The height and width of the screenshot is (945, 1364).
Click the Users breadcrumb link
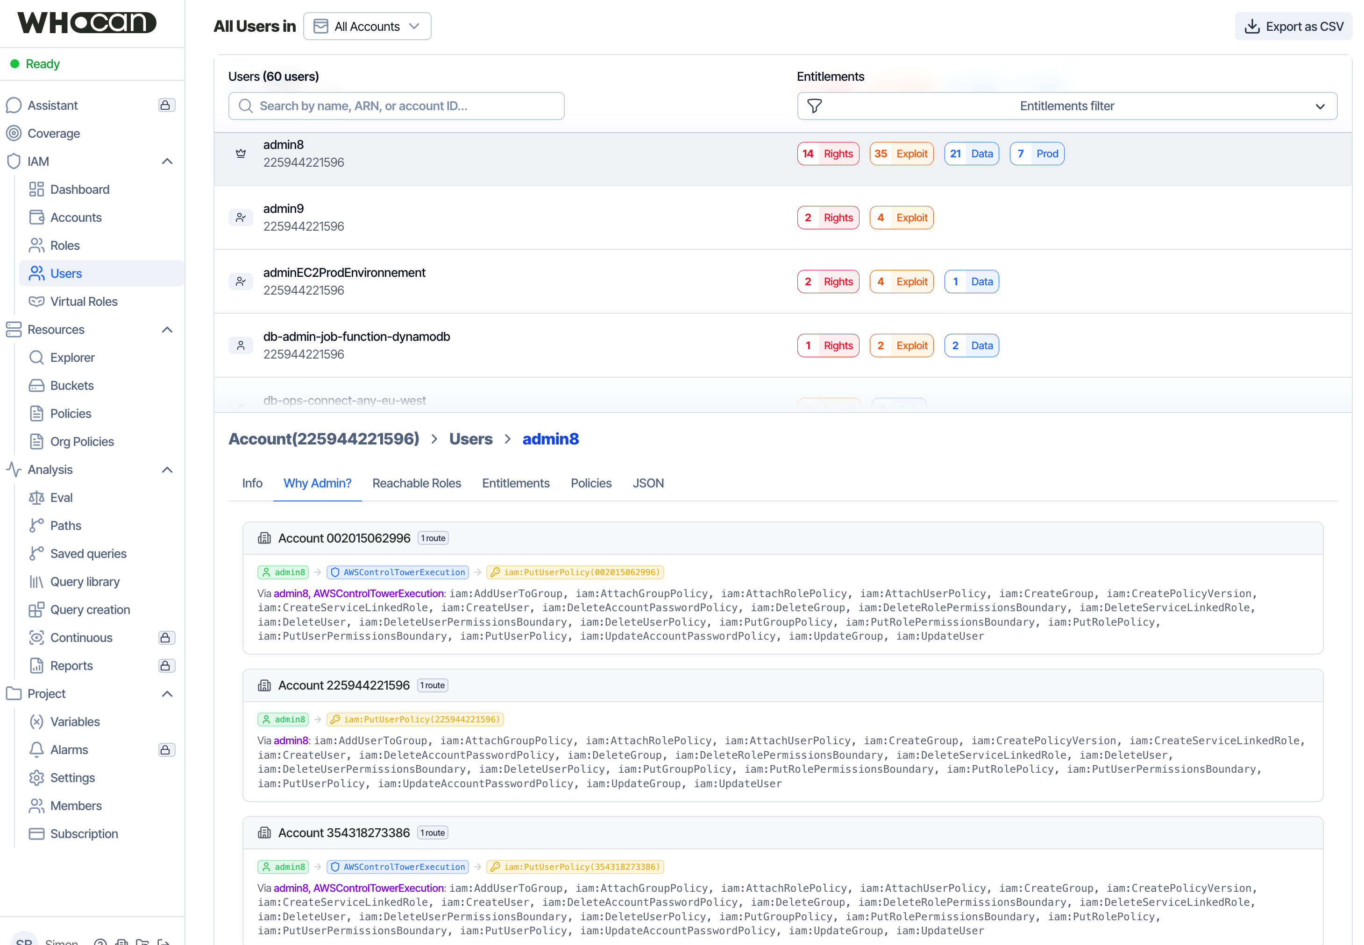(470, 439)
